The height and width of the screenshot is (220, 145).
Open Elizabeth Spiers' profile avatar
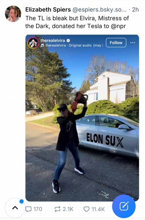tap(13, 14)
